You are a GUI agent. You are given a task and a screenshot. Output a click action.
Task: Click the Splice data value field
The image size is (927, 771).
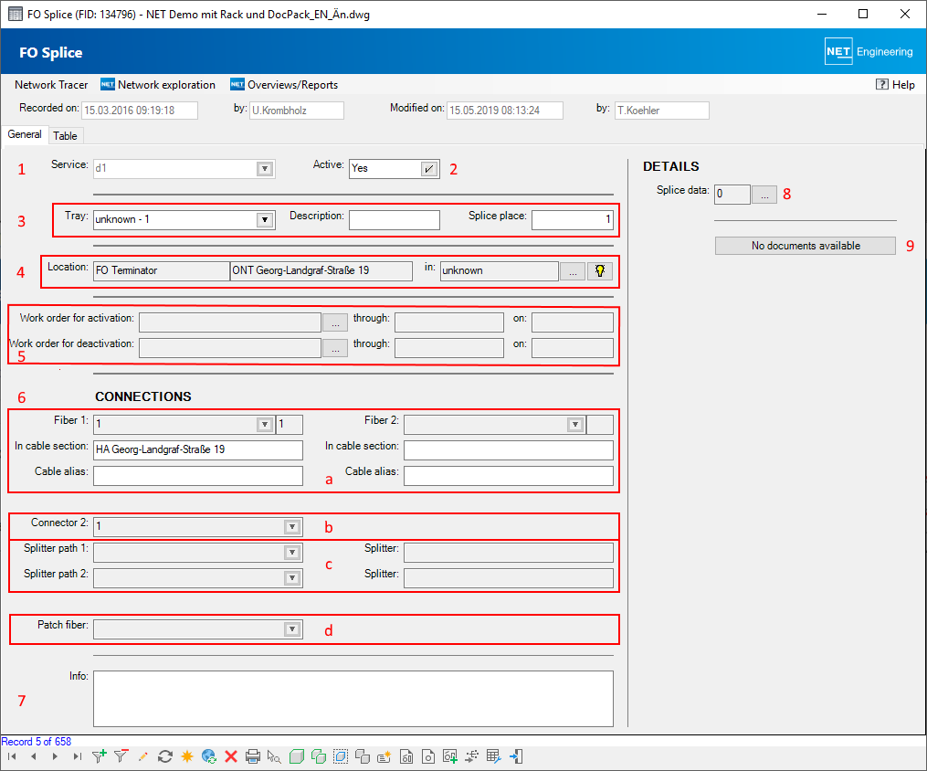(732, 195)
